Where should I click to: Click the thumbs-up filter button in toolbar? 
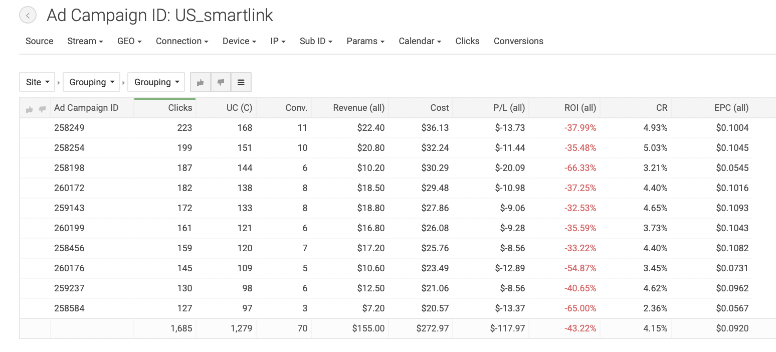[x=201, y=82]
